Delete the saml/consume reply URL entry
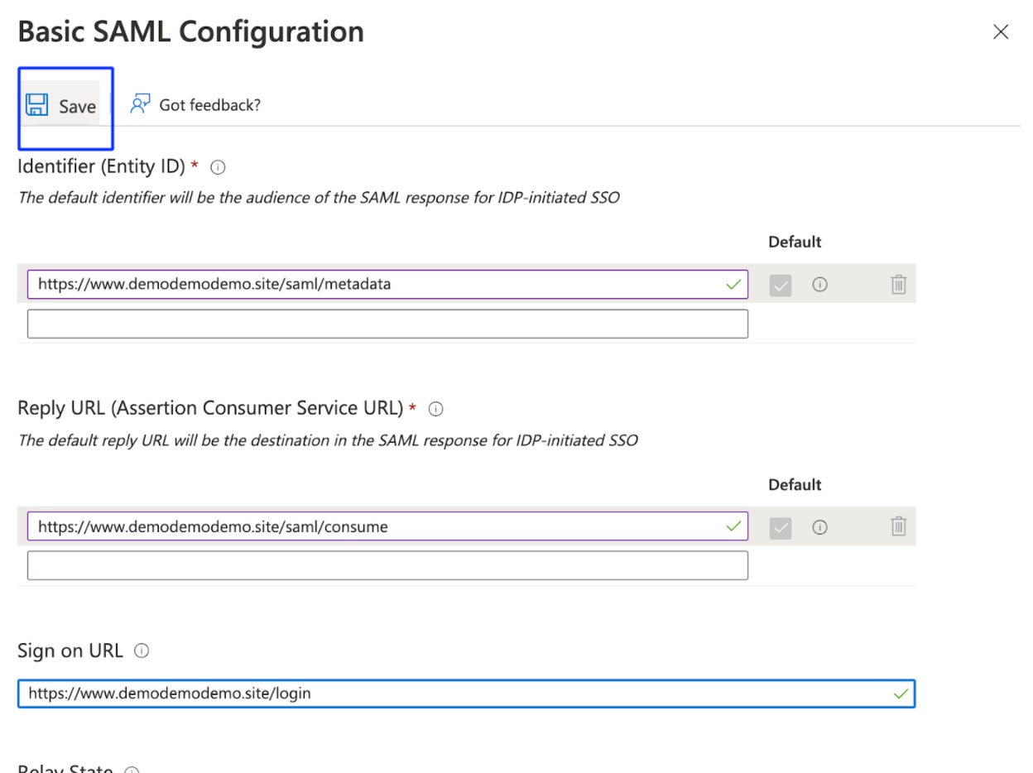Screen dimensions: 1033x773 [898, 527]
